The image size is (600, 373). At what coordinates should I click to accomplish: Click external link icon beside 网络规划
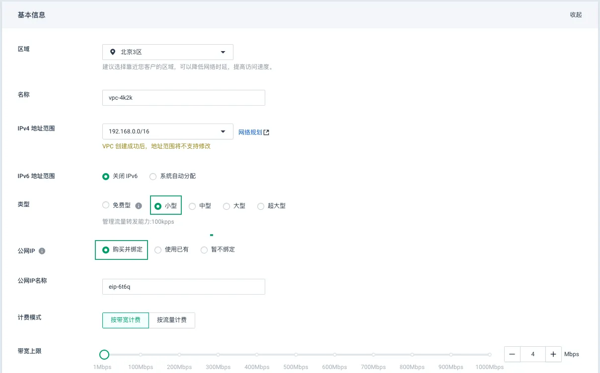(x=267, y=132)
